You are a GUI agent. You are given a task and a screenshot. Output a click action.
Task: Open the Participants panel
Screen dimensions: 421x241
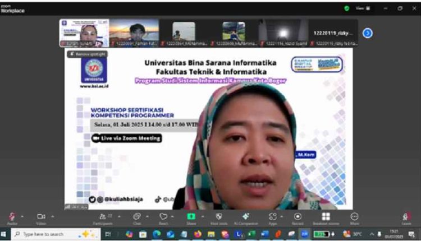click(x=103, y=219)
